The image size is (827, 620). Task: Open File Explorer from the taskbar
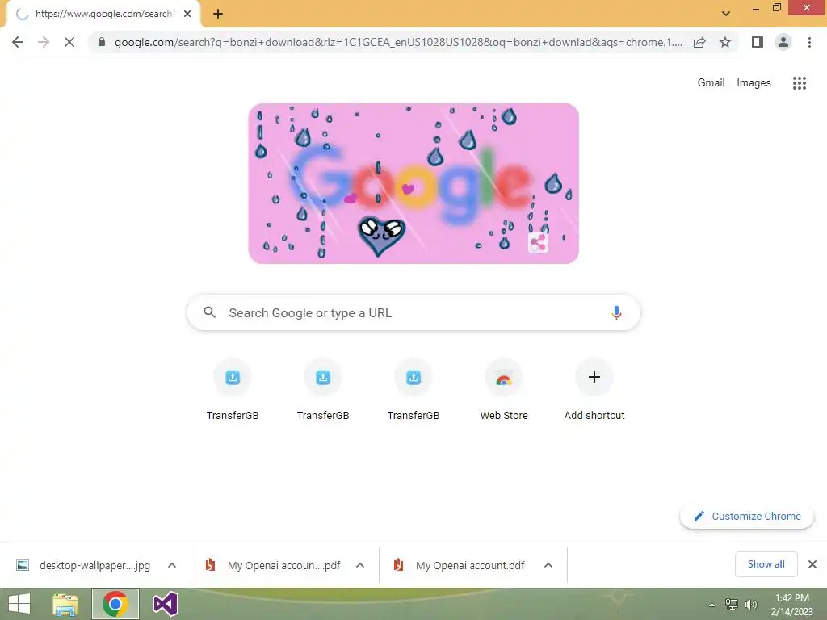(x=65, y=604)
